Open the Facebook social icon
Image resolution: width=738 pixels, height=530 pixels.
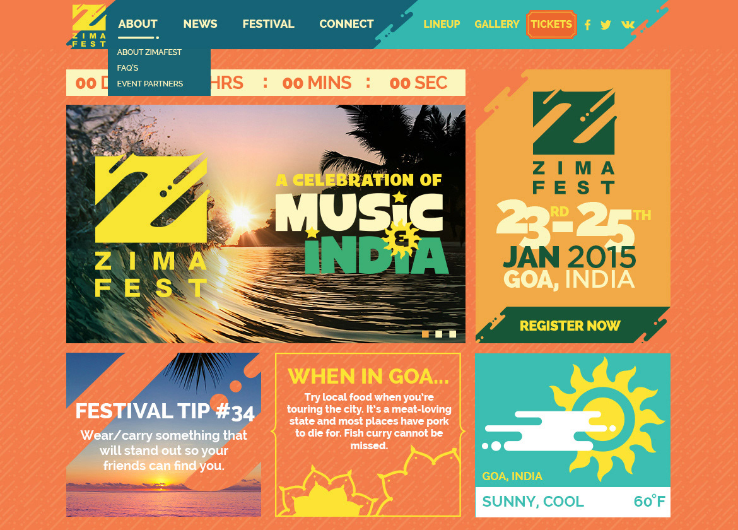(587, 25)
